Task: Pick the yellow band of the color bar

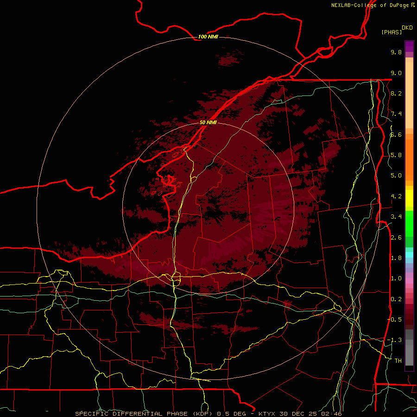Action: tap(409, 198)
